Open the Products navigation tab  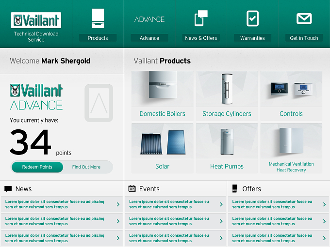point(98,38)
